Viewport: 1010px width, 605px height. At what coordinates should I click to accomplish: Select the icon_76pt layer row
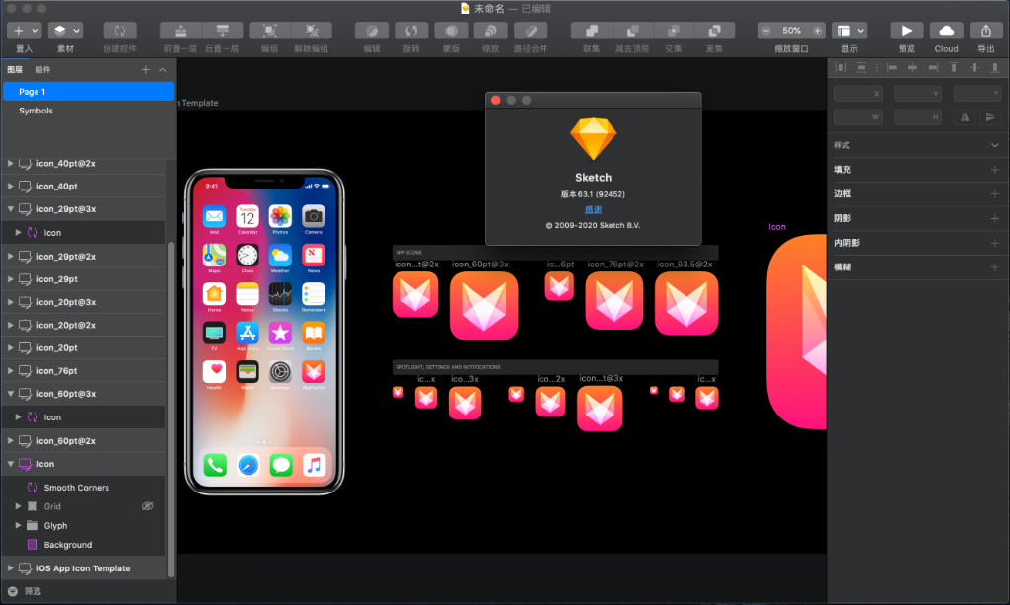tap(83, 370)
